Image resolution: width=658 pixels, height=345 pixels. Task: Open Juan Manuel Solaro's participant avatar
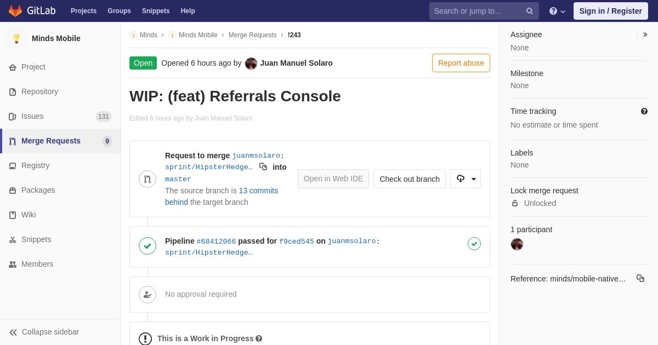517,244
